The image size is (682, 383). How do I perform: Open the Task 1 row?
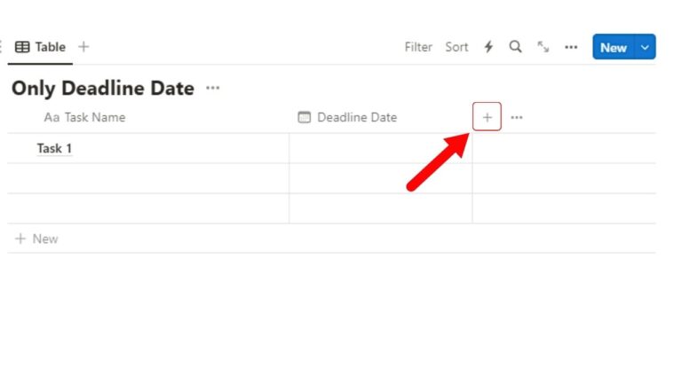(x=54, y=148)
